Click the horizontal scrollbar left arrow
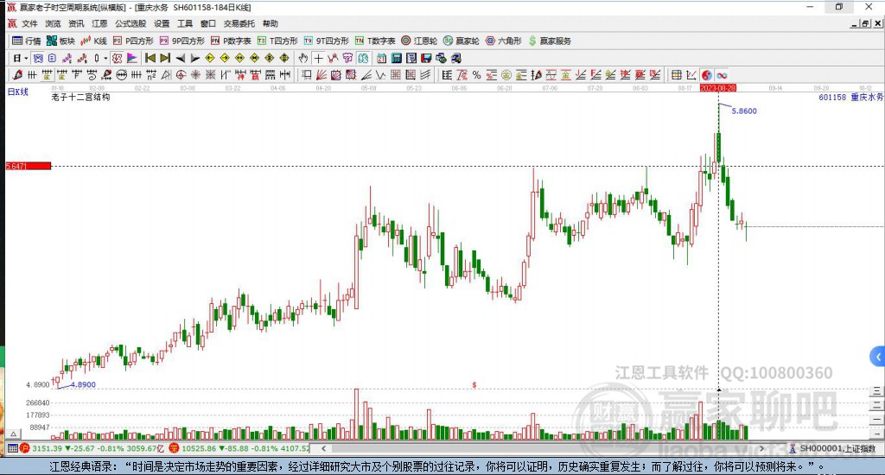Image resolution: width=885 pixels, height=475 pixels. 323,448
